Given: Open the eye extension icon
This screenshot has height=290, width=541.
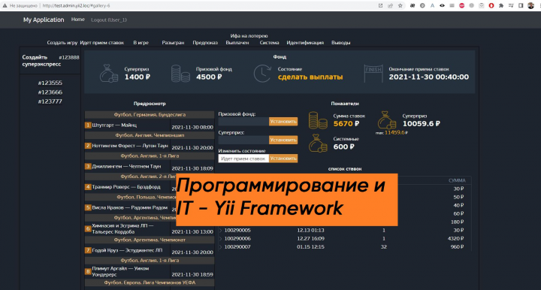Looking at the screenshot, I should click(x=442, y=5).
